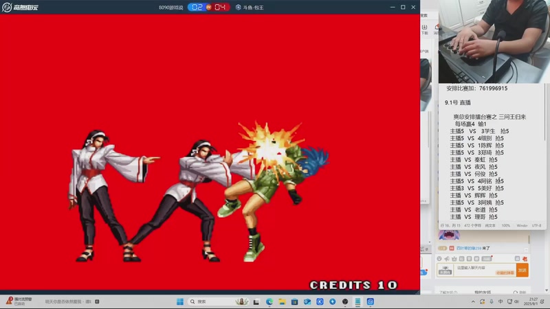
Task: Click the network icon in system tray
Action: point(509,301)
